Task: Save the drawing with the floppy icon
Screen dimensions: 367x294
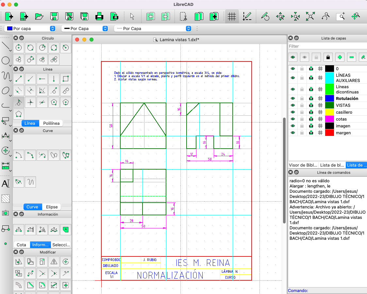Action: 54,16
